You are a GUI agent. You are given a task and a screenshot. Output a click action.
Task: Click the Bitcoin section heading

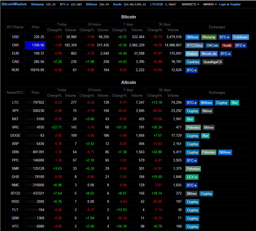pos(128,17)
